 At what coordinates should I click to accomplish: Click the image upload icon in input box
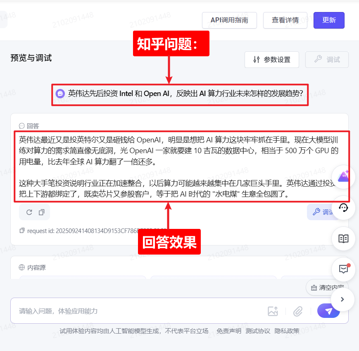(273, 311)
